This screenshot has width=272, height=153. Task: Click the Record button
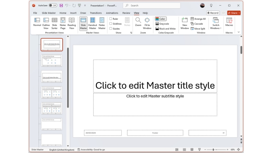tap(213, 13)
